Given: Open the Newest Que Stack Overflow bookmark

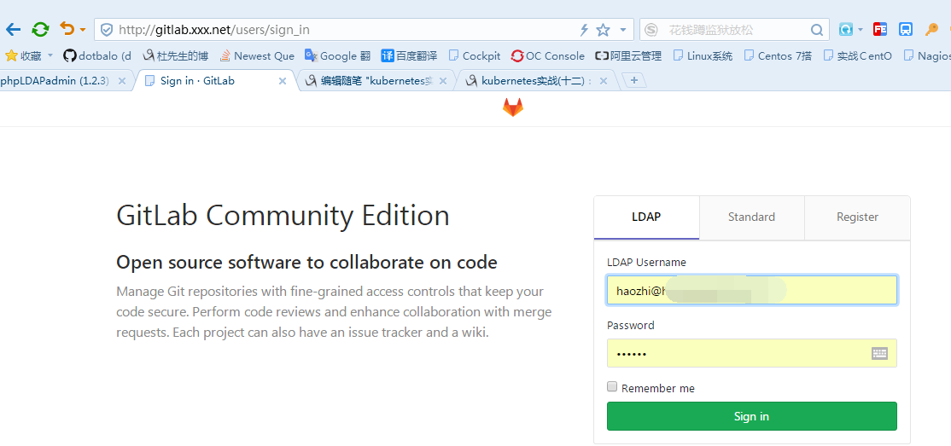Looking at the screenshot, I should pyautogui.click(x=257, y=55).
